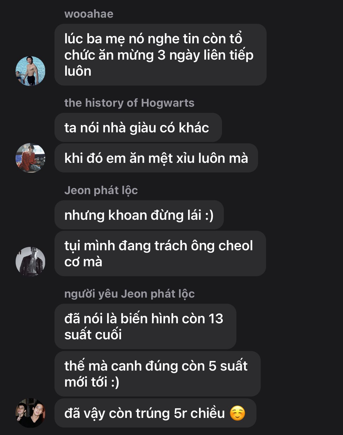Tap người yêu Jeon phát lộc's avatar
The width and height of the screenshot is (343, 435).
[x=30, y=413]
